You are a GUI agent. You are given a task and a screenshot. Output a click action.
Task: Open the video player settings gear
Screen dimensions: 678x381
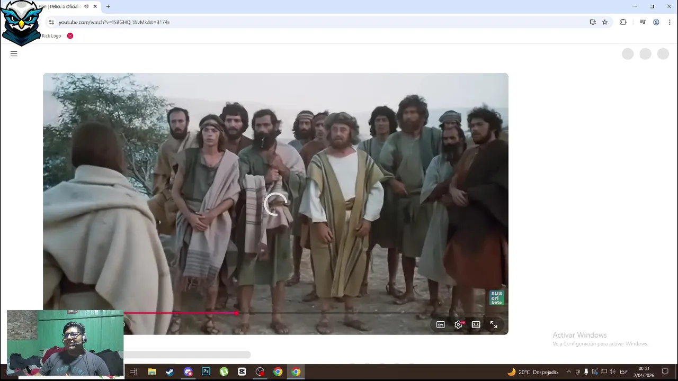(x=458, y=324)
